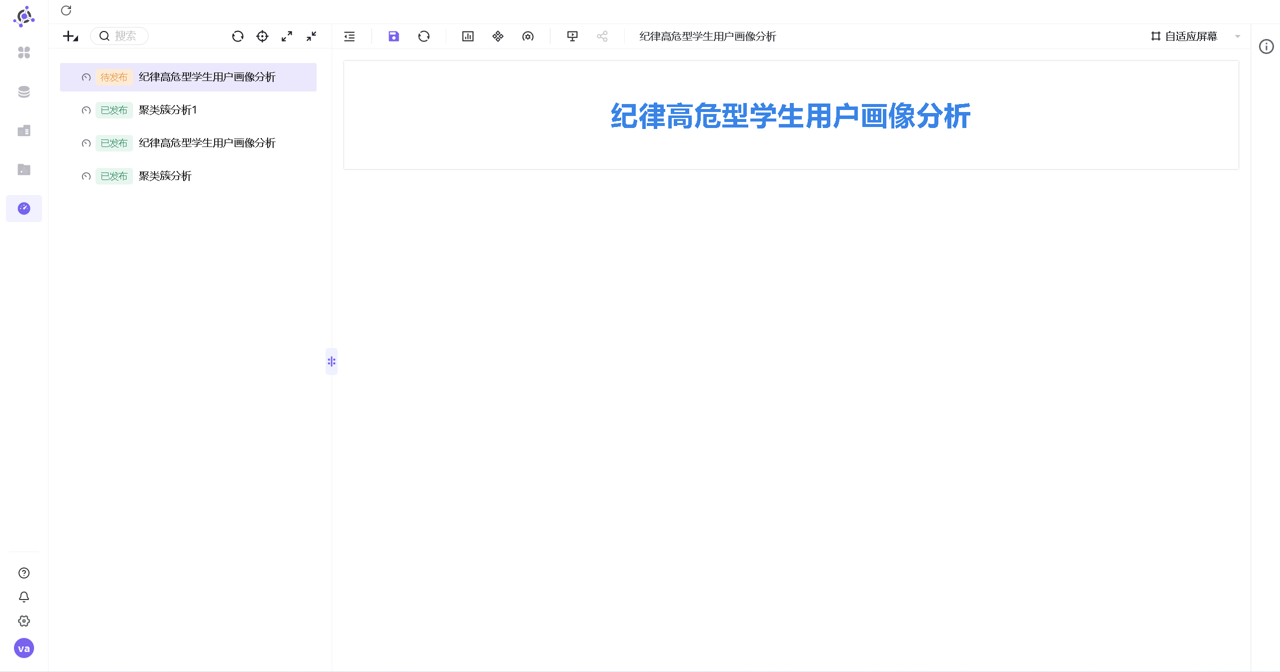
Task: Open the data table sidebar icon
Action: coord(24,130)
